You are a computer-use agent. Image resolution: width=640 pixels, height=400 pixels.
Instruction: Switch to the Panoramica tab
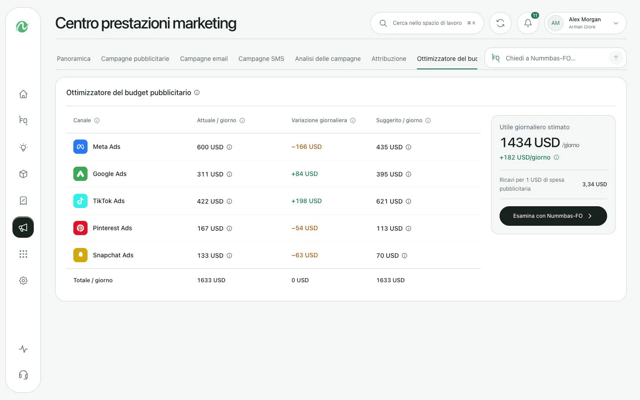74,59
